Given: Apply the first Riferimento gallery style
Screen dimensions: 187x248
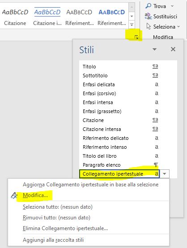Looking at the screenshot, I should (79, 17).
